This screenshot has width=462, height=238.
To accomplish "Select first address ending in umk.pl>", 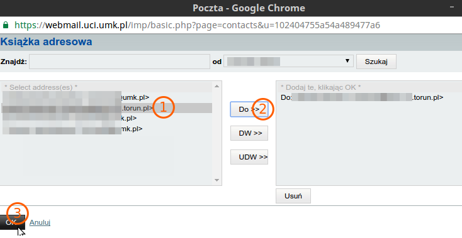I will (106, 97).
